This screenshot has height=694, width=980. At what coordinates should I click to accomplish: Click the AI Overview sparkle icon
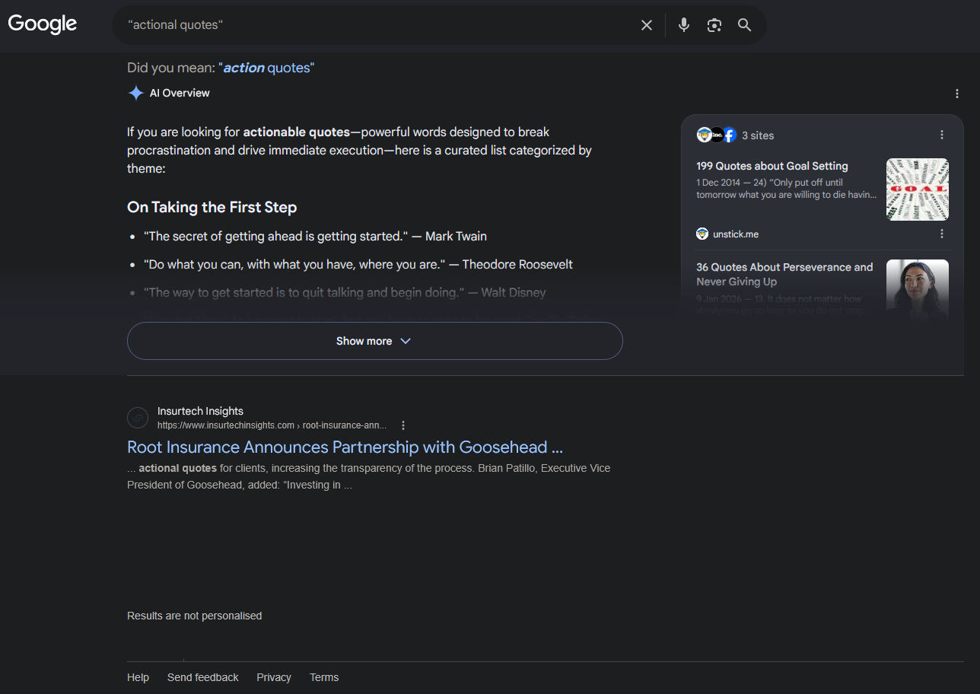135,93
